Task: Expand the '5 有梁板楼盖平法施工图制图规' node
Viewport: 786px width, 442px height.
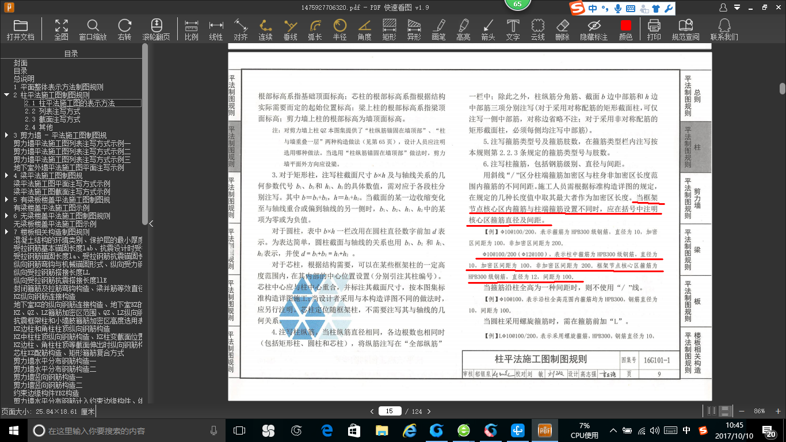Action: coord(6,200)
